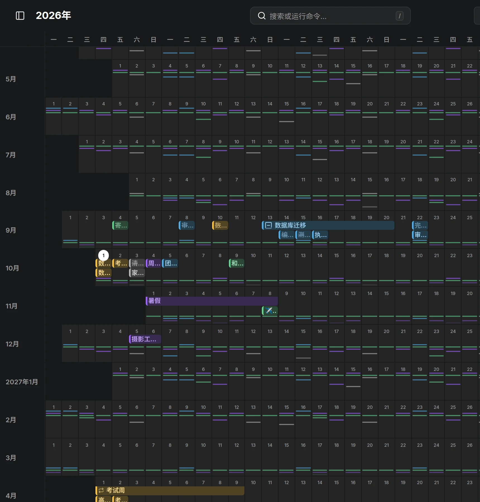Collapse the 数据库迁移 event using its minus icon

click(268, 225)
